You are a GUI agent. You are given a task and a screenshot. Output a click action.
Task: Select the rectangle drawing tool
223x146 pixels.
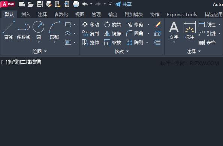click(68, 24)
